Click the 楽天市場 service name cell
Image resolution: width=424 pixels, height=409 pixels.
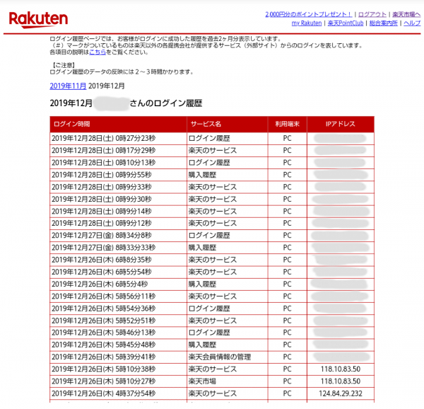[227, 381]
